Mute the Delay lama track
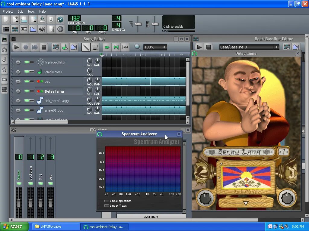Screen dimensions: 309x231 [x=27, y=91]
